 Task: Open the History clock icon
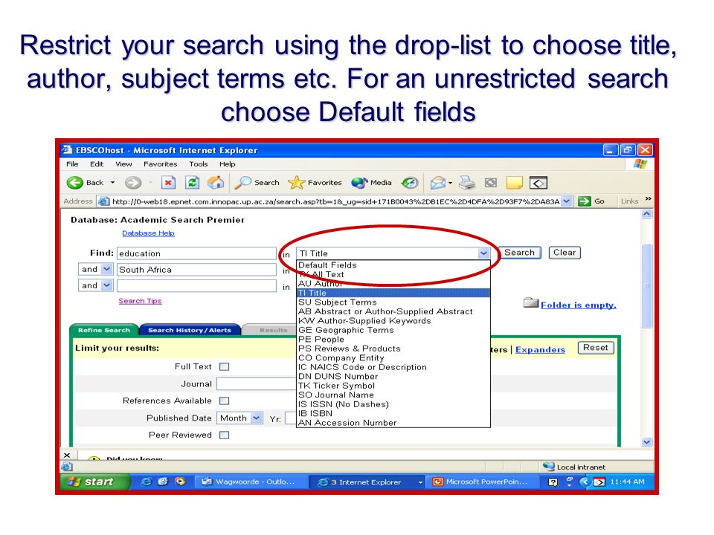point(409,183)
